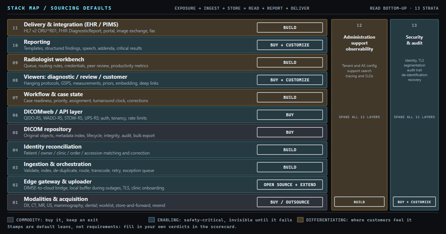The image size is (446, 234).
Task: Click the BUY stamp for DICOM repository
Action: coord(290,132)
